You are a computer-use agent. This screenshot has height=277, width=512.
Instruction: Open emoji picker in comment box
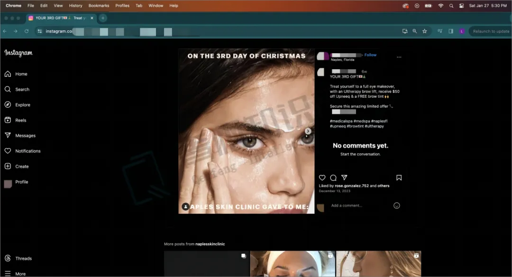396,205
